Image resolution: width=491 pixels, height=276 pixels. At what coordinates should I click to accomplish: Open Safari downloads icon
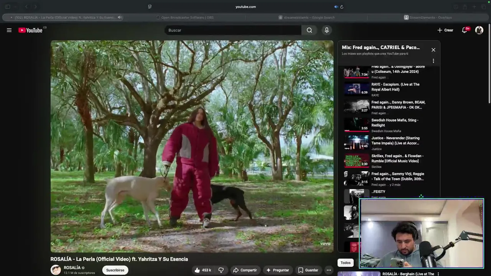[456, 7]
